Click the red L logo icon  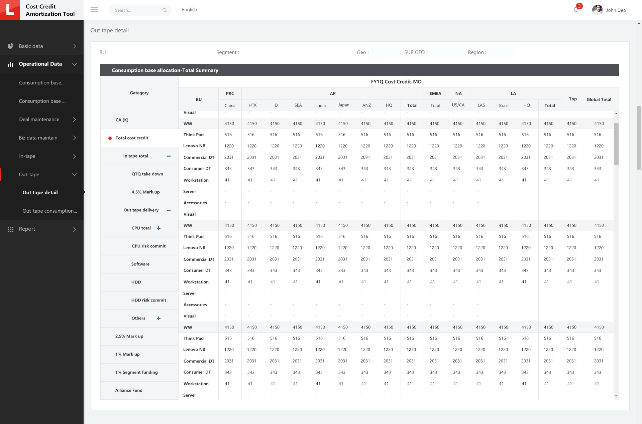pos(10,10)
